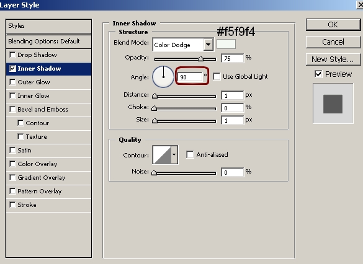This screenshot has height=264, width=363.
Task: Tick the Pattern Overlay checkbox
Action: click(x=12, y=191)
